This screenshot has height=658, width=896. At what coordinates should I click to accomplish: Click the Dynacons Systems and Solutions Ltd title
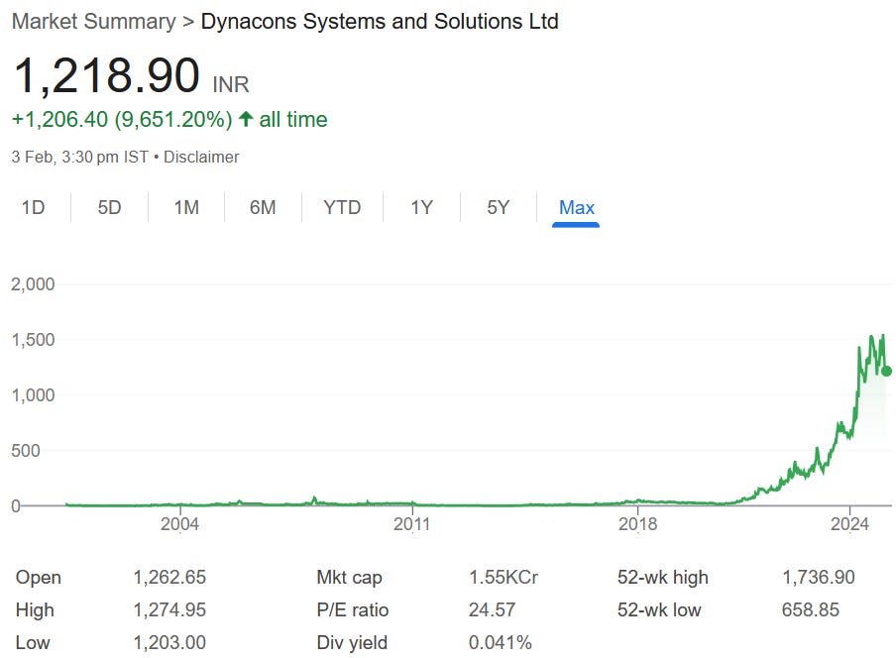pos(380,21)
